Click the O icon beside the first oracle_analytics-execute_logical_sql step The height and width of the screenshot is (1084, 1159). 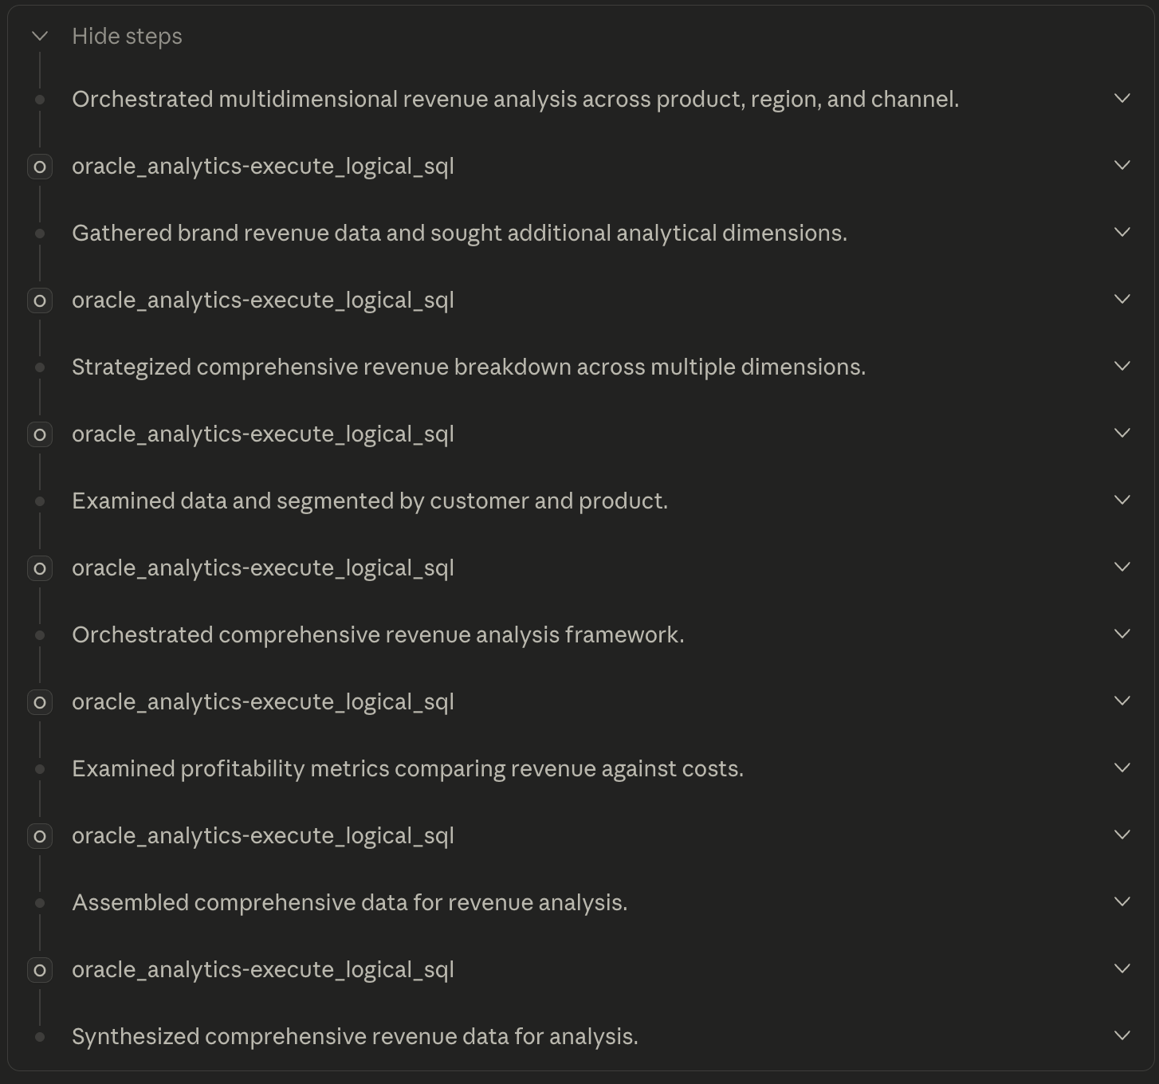pyautogui.click(x=39, y=167)
